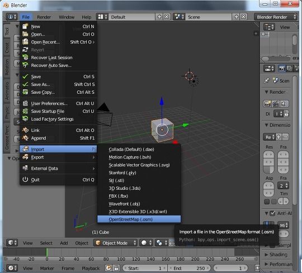302x273 pixels.
Task: Open render presets dropdown
Action: [270, 137]
